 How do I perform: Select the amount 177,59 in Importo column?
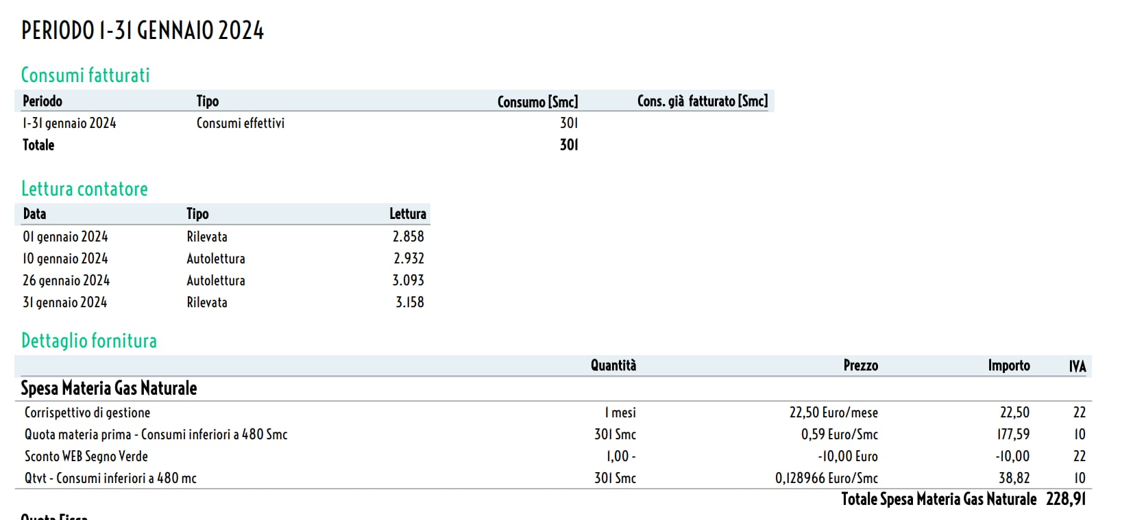point(1014,434)
